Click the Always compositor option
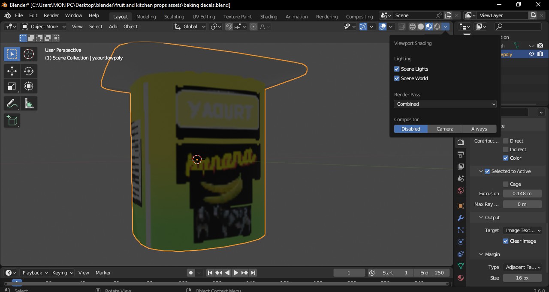Viewport: 549px width, 292px height. pyautogui.click(x=479, y=128)
